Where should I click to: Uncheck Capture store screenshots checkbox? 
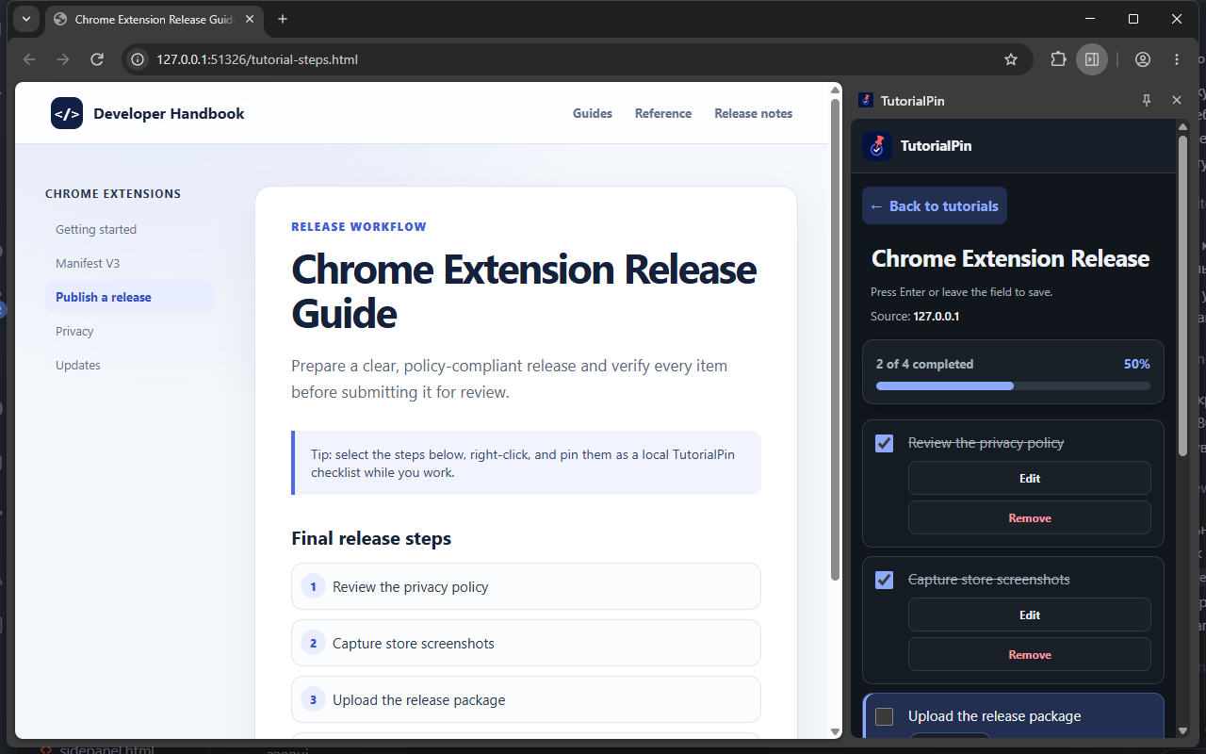click(884, 580)
